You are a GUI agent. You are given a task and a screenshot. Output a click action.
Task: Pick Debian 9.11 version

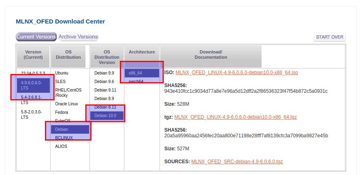(x=105, y=90)
